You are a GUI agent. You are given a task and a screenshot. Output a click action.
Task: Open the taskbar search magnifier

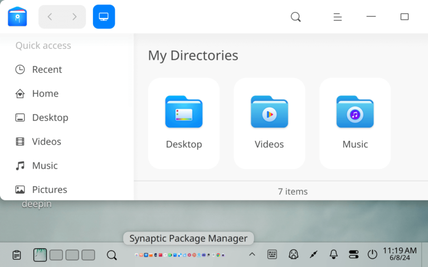coord(111,255)
